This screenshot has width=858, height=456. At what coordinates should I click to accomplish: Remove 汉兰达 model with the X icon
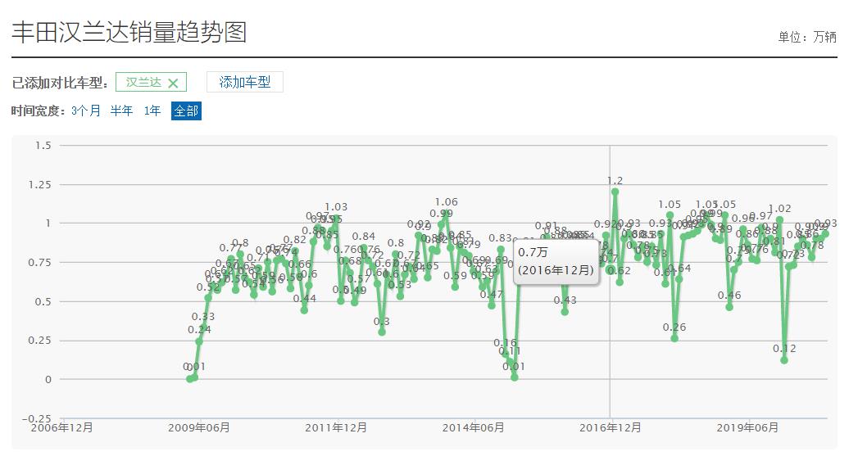click(173, 84)
